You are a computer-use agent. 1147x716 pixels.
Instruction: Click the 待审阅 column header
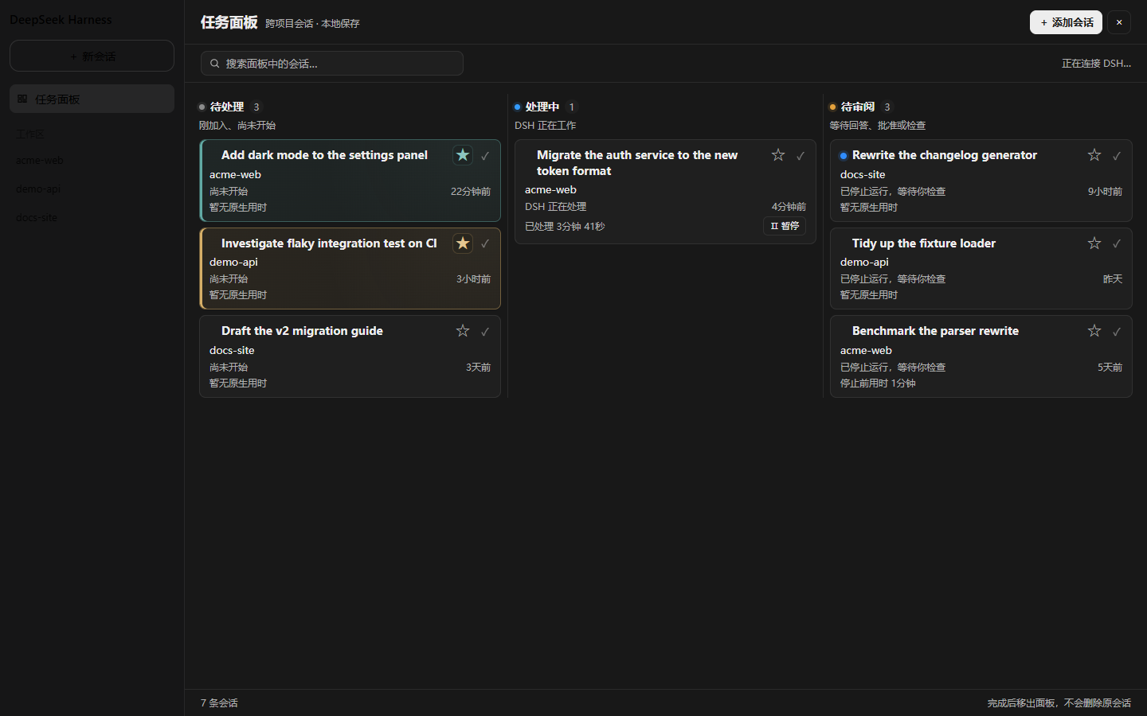[x=858, y=107]
